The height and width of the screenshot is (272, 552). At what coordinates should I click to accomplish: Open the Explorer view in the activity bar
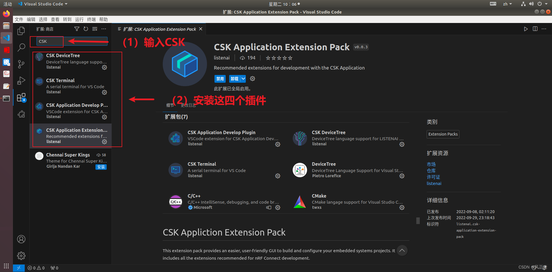tap(21, 31)
